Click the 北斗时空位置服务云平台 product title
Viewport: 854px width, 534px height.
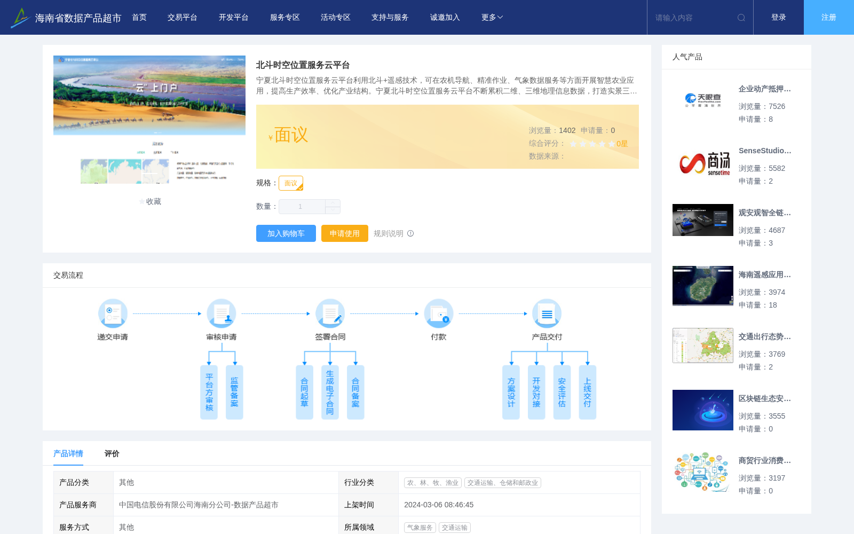[x=303, y=65]
